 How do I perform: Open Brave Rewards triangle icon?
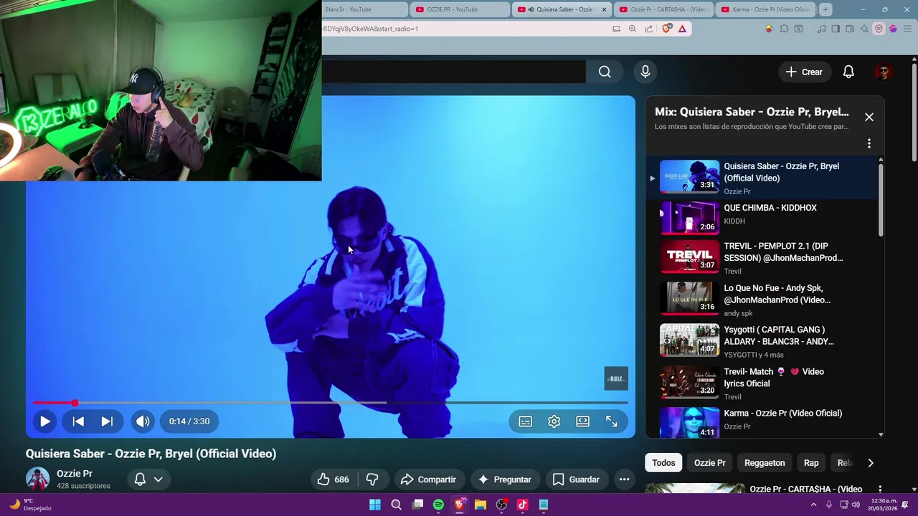[x=682, y=29]
